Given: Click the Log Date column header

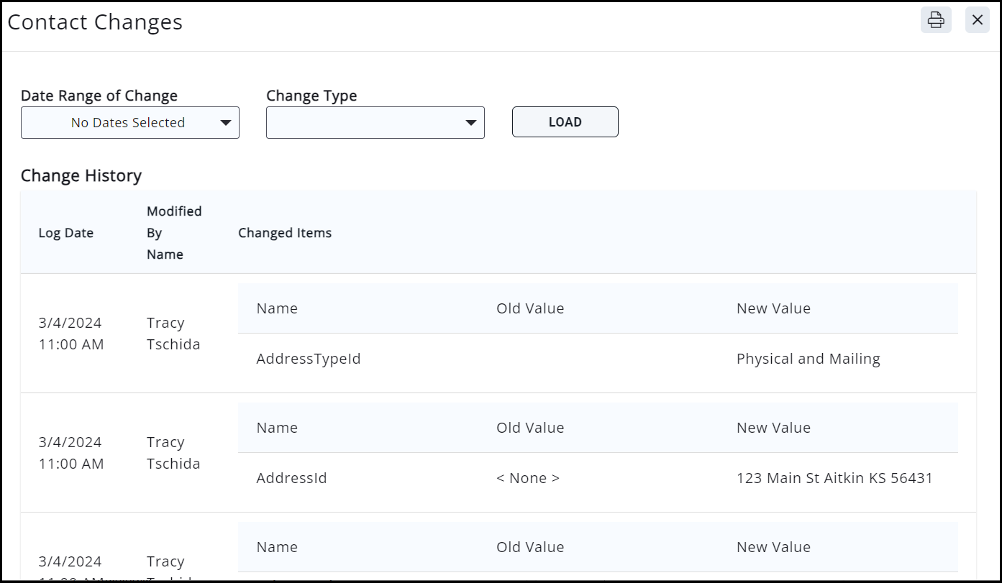Looking at the screenshot, I should [x=65, y=233].
